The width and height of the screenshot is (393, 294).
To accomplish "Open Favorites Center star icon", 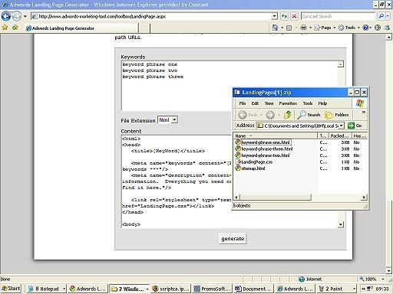I will pos(5,28).
